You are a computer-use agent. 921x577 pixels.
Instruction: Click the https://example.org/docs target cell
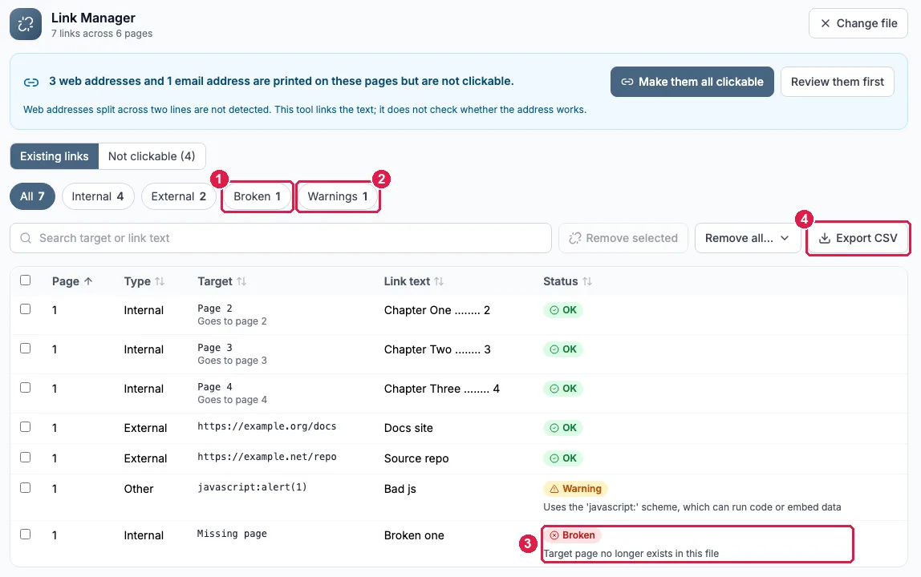[x=266, y=426]
